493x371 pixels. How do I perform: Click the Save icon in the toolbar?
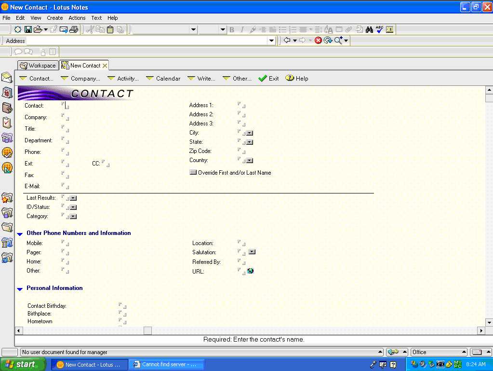point(28,29)
